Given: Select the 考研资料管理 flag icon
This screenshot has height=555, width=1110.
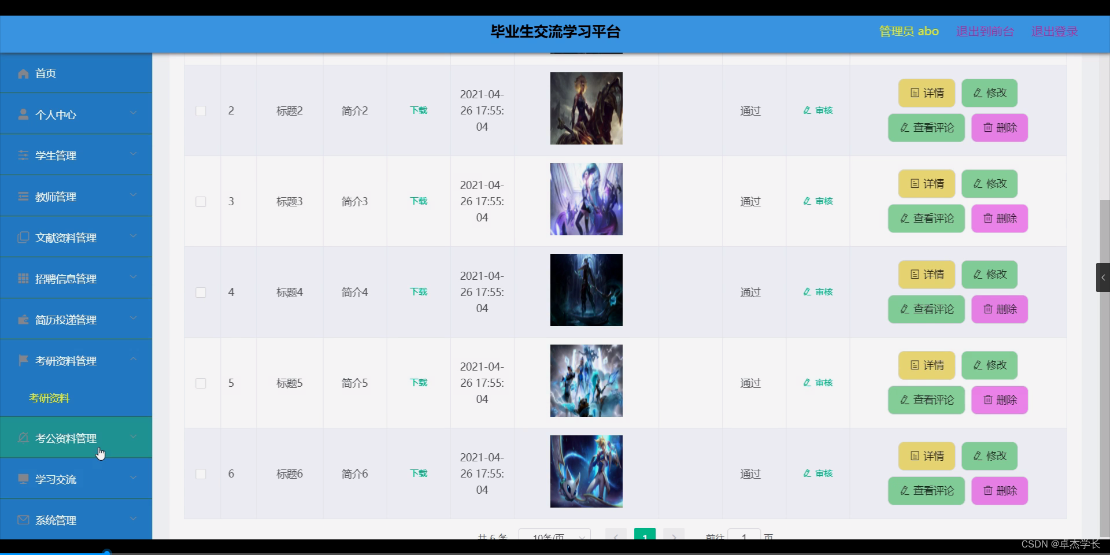Looking at the screenshot, I should (x=23, y=360).
